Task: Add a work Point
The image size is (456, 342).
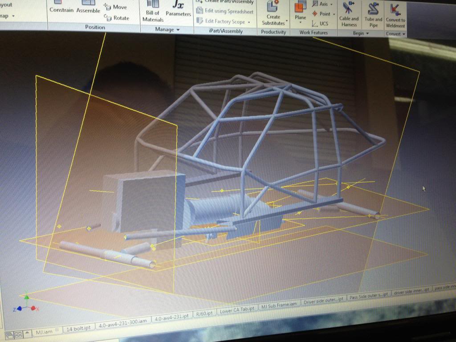Action: (x=322, y=14)
